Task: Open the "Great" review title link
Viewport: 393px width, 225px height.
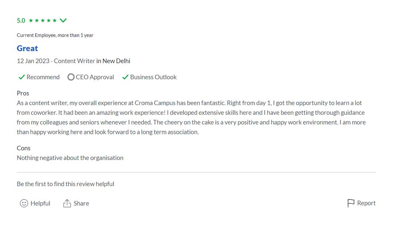Action: coord(27,48)
